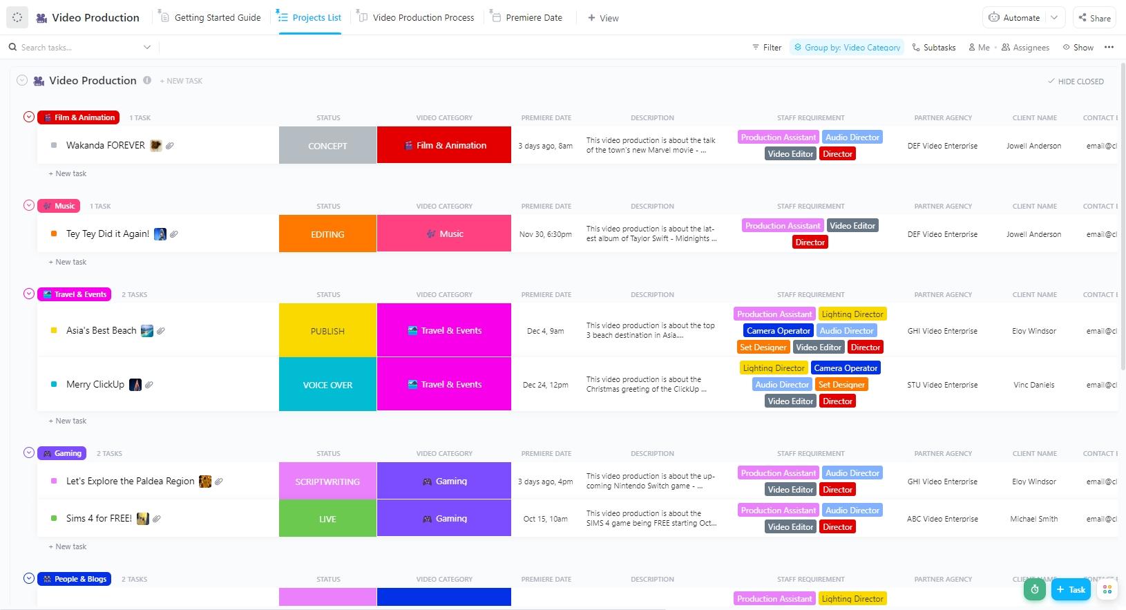Click the attachment icon for Sims 4 for FREE!
1126x610 pixels.
point(157,518)
